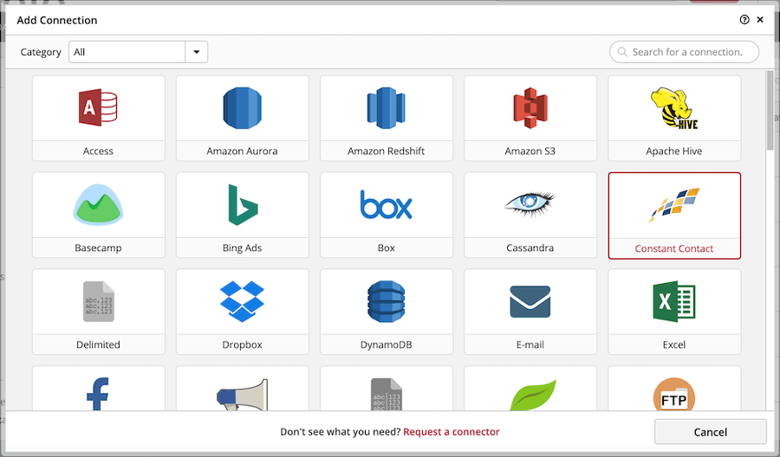
Task: Select the Access database connector icon
Action: (98, 107)
